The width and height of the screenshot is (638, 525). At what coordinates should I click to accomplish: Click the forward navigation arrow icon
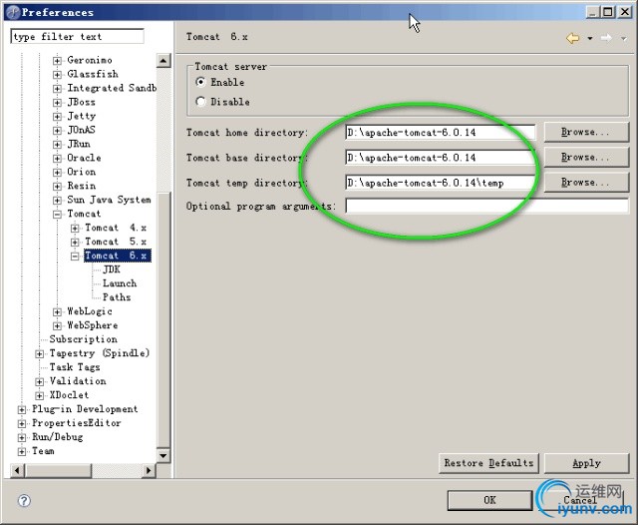click(x=606, y=38)
